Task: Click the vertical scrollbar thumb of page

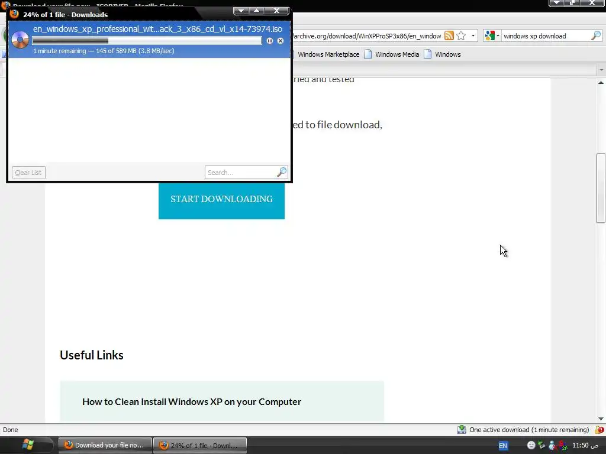Action: point(601,188)
